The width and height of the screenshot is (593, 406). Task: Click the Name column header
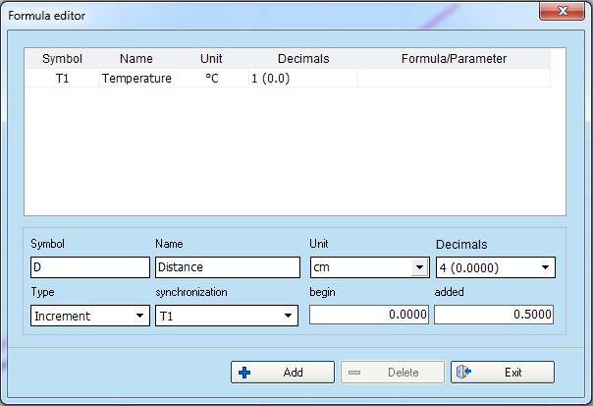[136, 59]
